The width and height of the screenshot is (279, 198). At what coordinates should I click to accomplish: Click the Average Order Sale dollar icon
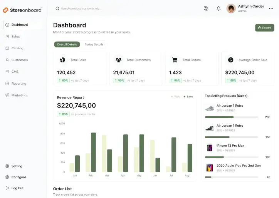click(230, 60)
